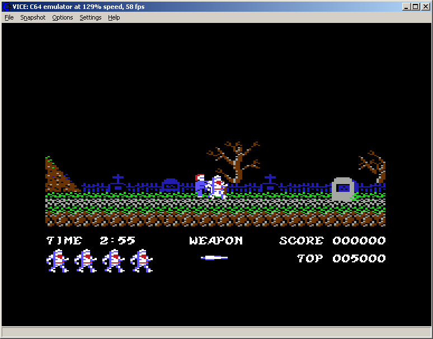Open the Snapshot menu
433x339 pixels.
pos(33,17)
